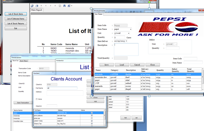The image size is (204, 131).
Task: Click the Address column header in clients grid
Action: pos(68,110)
